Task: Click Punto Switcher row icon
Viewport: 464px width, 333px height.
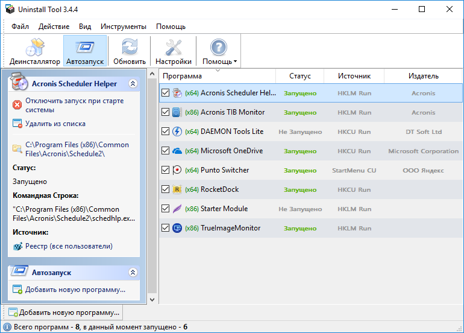Action: (x=177, y=170)
